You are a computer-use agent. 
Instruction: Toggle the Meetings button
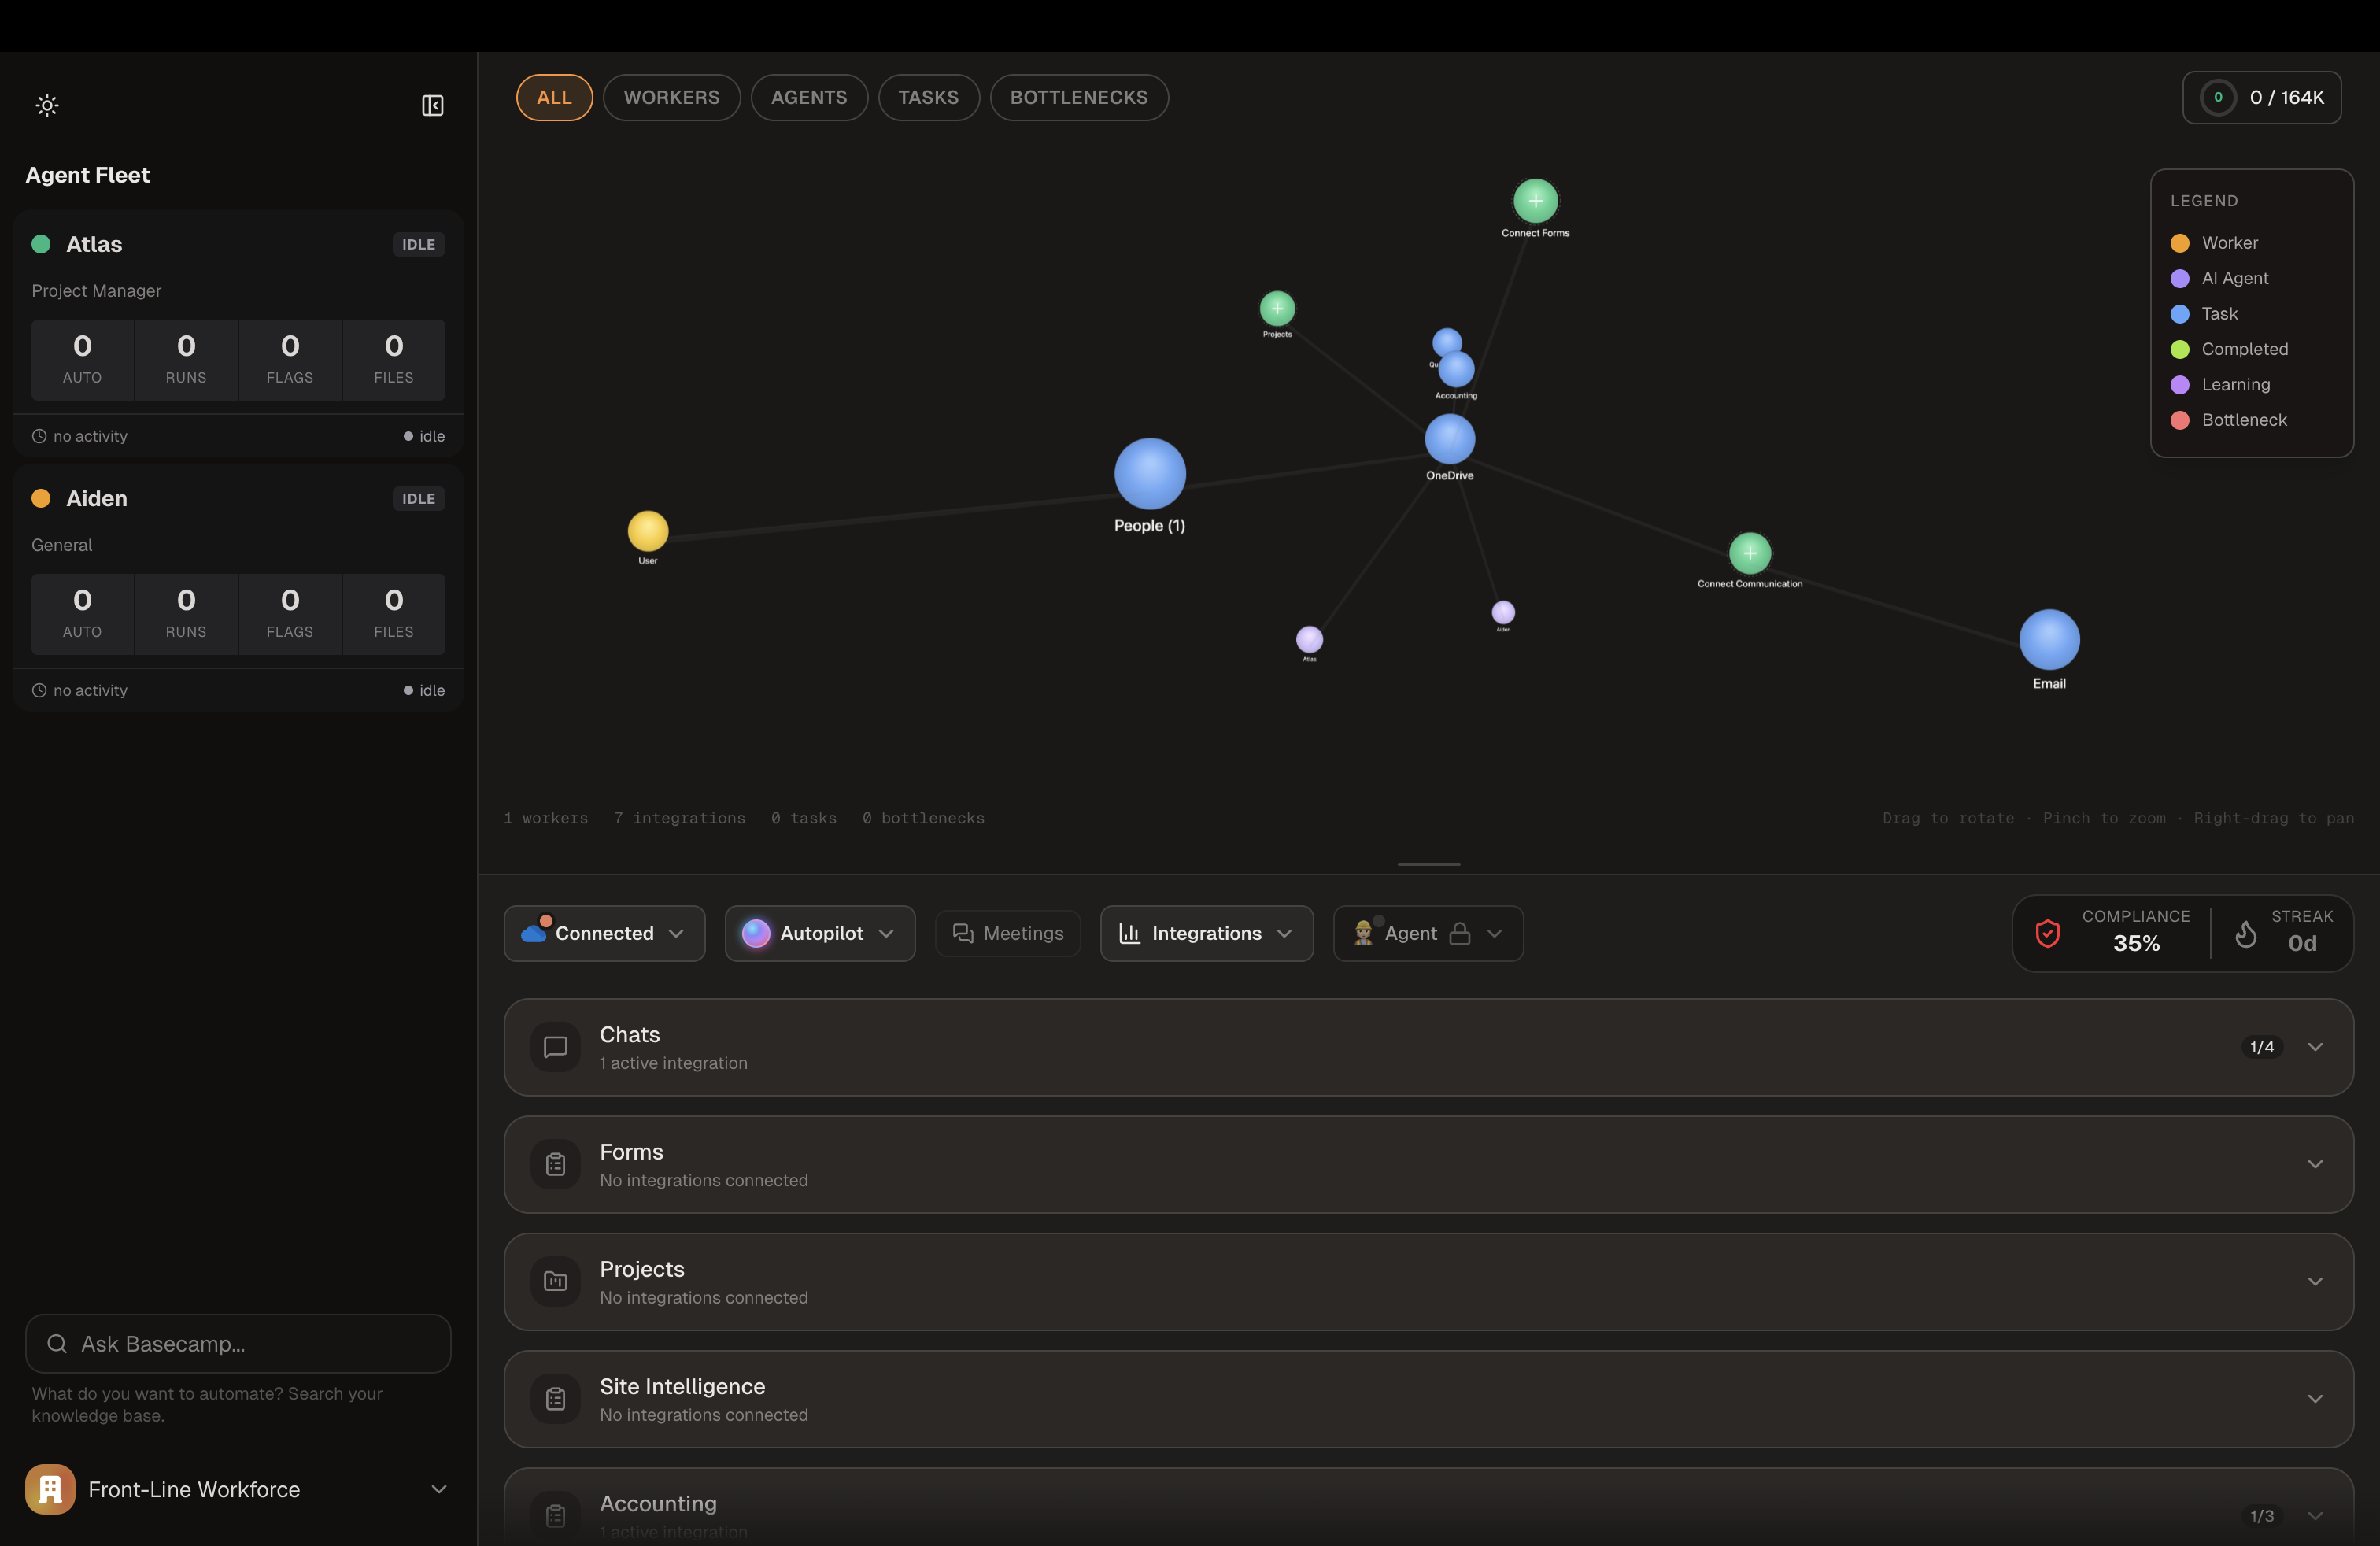pyautogui.click(x=1008, y=933)
